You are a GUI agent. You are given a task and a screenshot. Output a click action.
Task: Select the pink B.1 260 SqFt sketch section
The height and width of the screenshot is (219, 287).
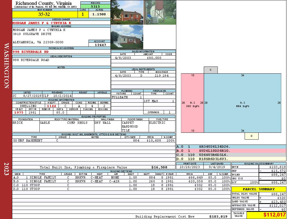click(192, 103)
